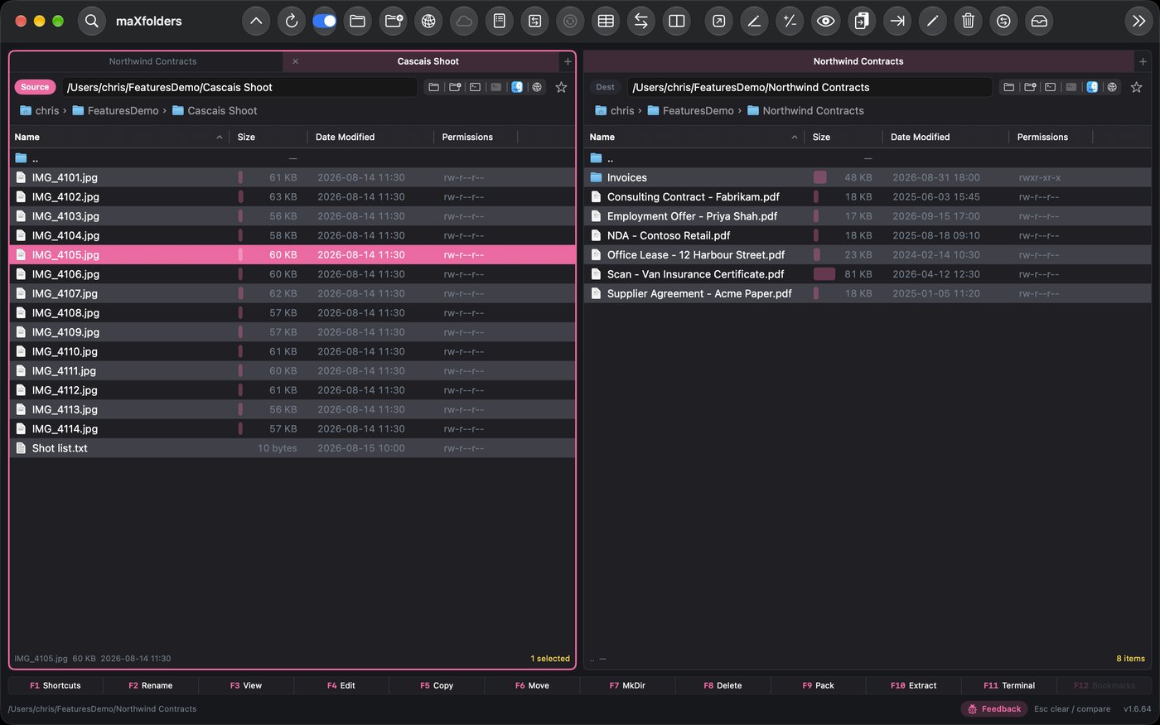1160x725 pixels.
Task: Click the up chevron button in the toolbar
Action: tap(256, 22)
